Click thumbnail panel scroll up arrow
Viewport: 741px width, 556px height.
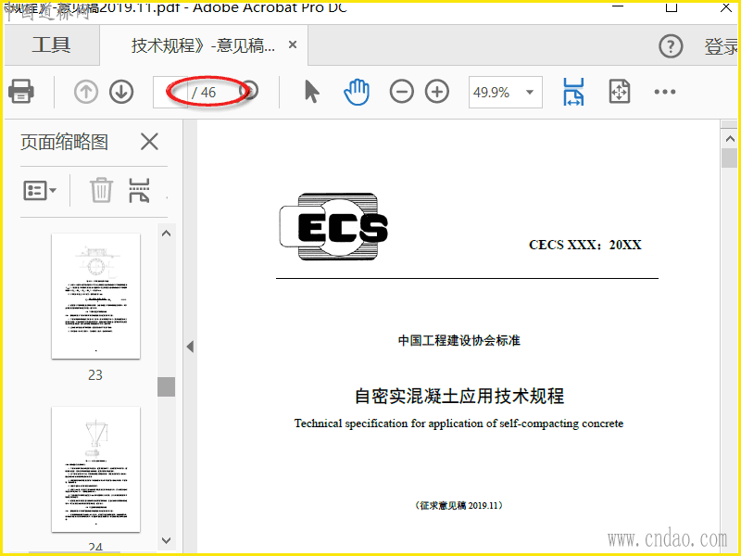tap(167, 234)
